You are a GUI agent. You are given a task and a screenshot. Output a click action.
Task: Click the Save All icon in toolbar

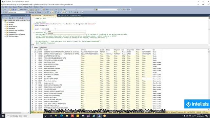tap(15, 10)
